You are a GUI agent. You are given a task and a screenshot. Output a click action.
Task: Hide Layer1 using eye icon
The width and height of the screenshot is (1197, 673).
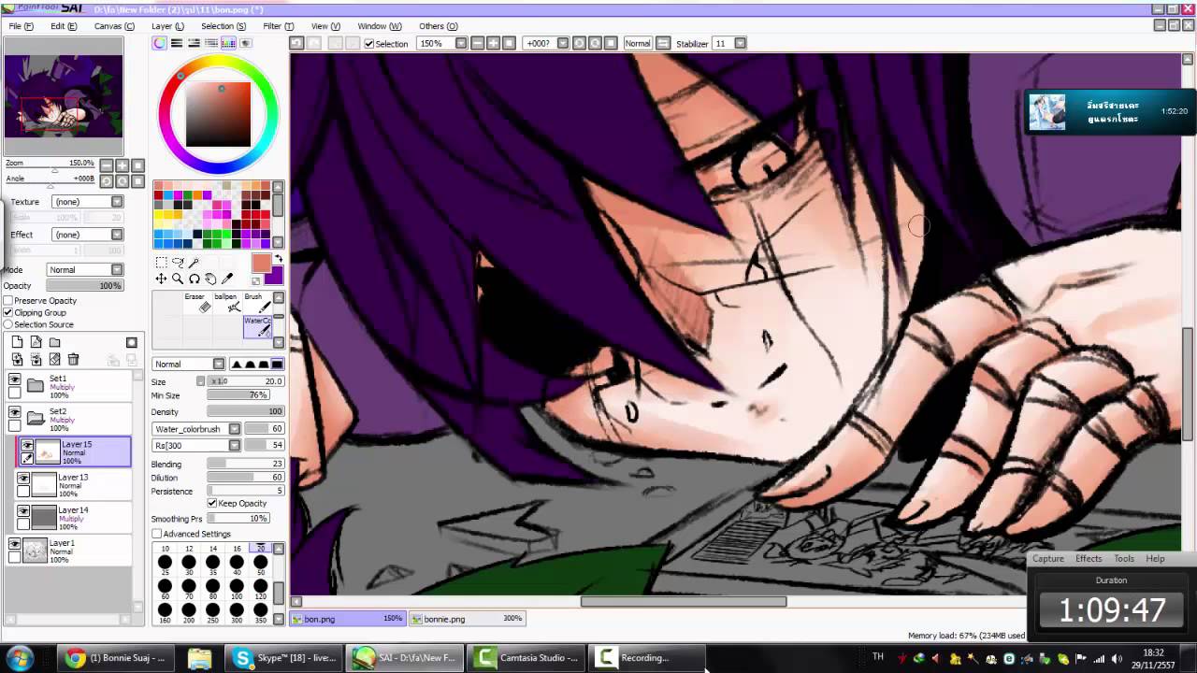(x=14, y=543)
